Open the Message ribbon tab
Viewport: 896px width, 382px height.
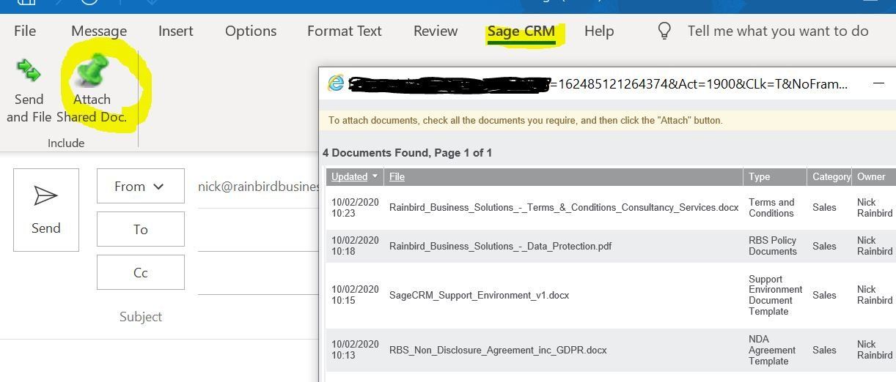[x=99, y=31]
